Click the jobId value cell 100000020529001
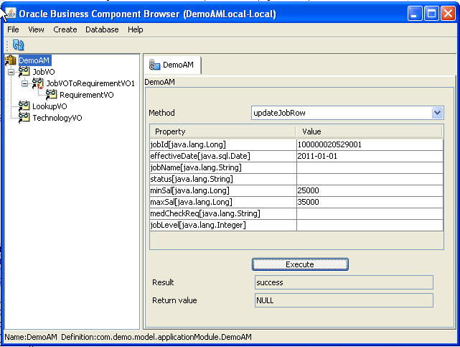 click(x=370, y=144)
